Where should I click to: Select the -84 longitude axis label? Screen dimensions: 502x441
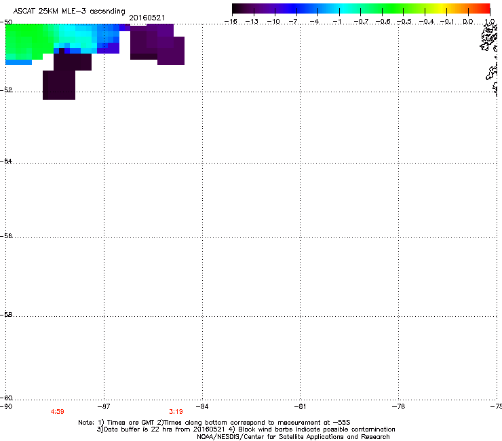(x=202, y=406)
